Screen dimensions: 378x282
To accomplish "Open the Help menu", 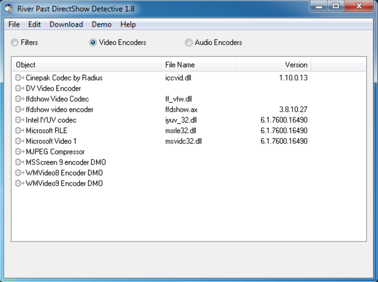I will [128, 24].
